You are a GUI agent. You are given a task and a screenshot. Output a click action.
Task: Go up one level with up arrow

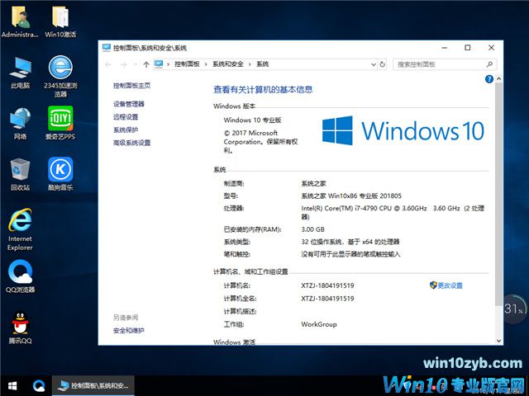[146, 64]
